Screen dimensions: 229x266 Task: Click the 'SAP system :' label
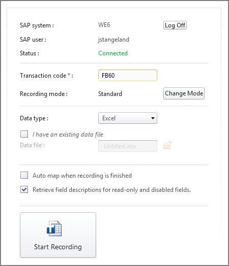(37, 25)
